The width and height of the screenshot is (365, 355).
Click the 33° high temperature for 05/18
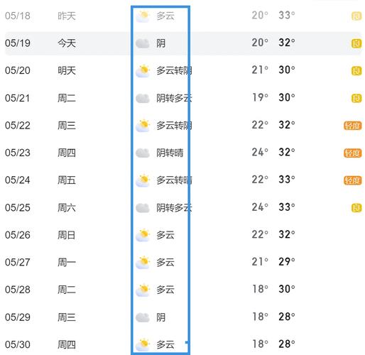coord(287,16)
